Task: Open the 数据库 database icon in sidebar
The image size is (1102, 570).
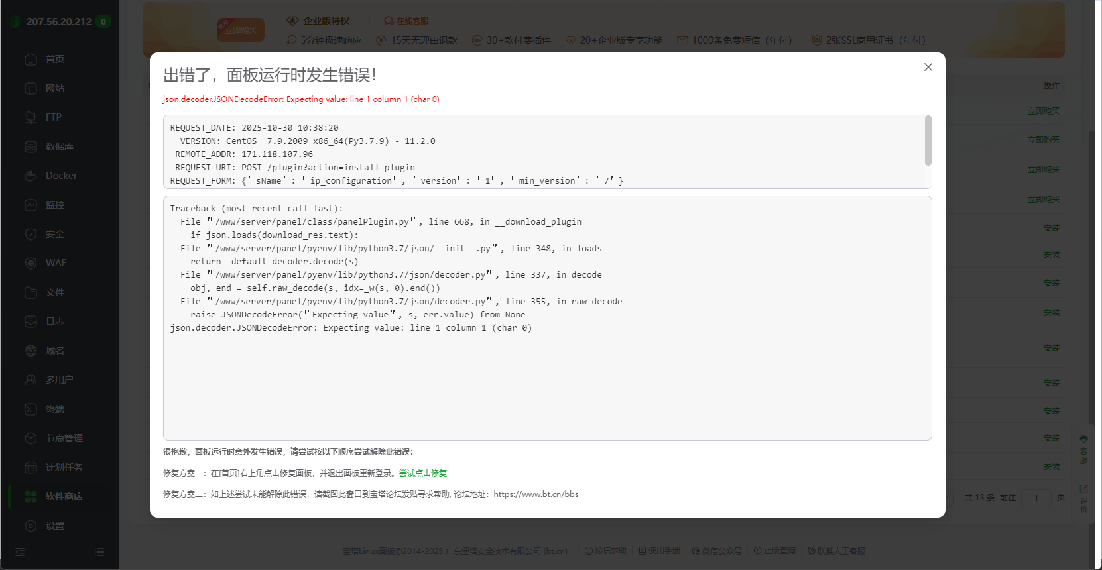Action: [x=31, y=146]
